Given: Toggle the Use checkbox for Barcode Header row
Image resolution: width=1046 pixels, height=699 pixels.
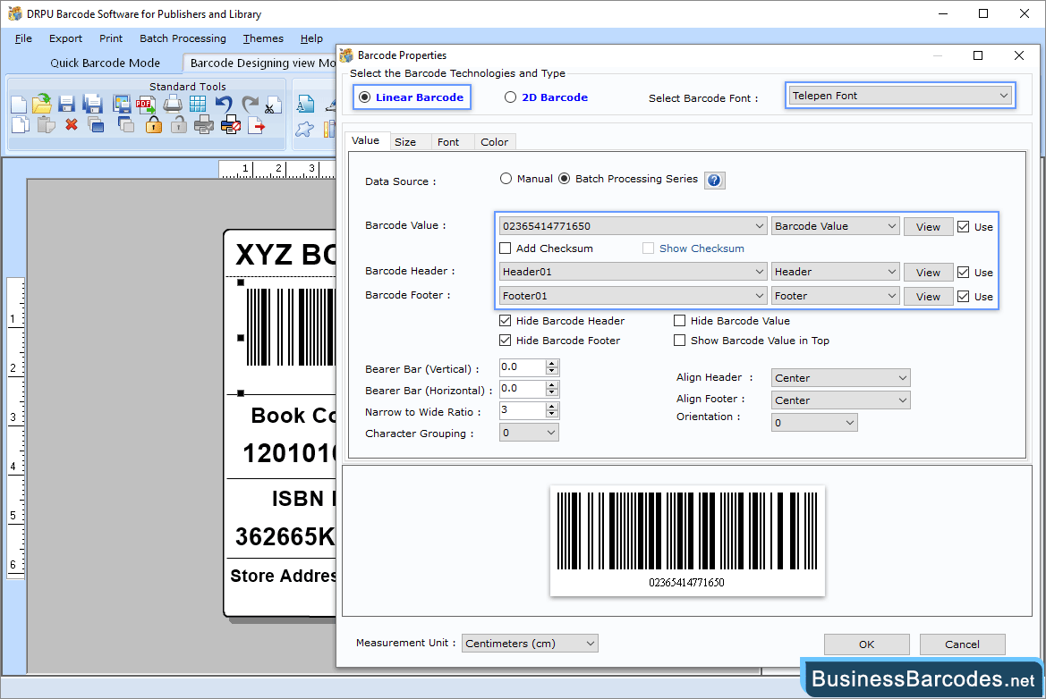Looking at the screenshot, I should 964,272.
